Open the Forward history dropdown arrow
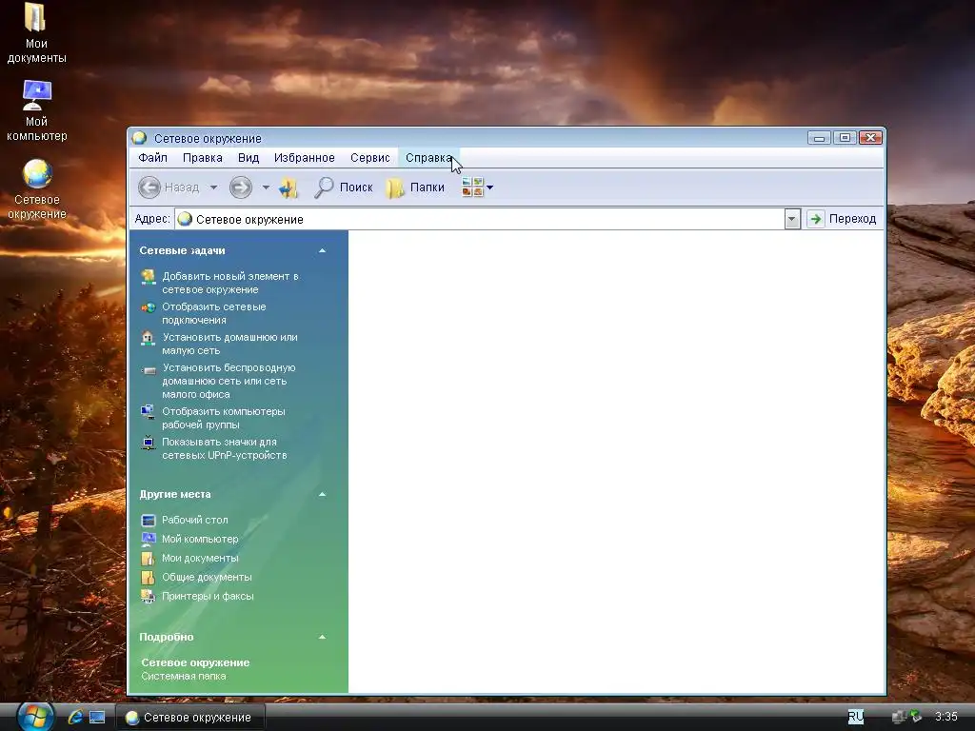Screen dimensions: 975x731 266,188
